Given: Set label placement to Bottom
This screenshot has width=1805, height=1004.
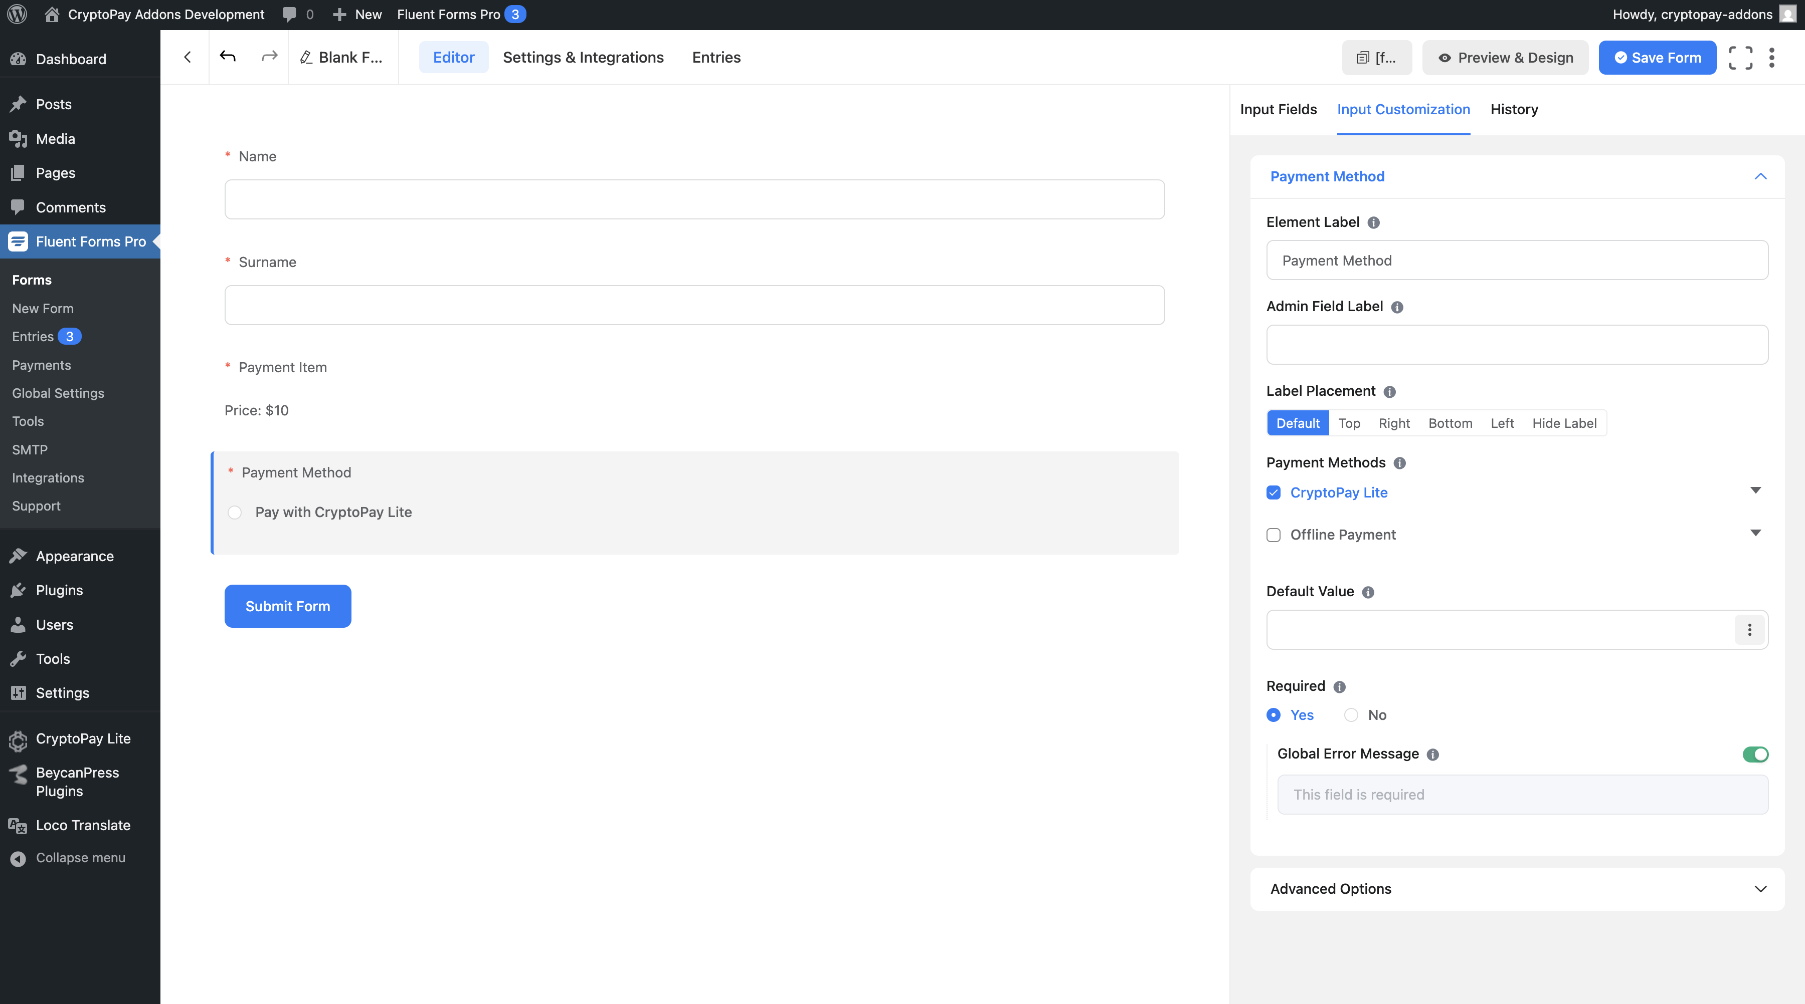Looking at the screenshot, I should (1450, 423).
